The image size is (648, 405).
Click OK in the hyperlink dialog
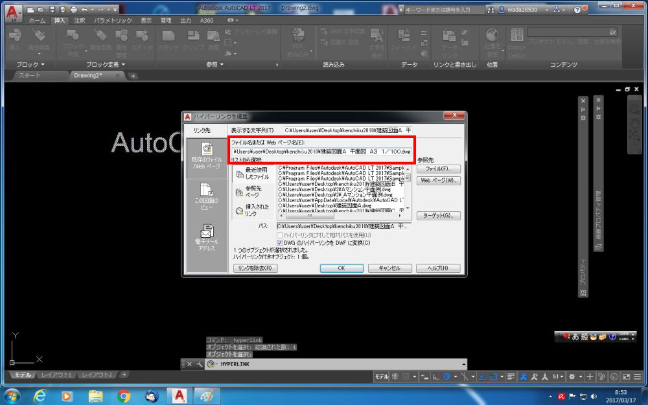pos(341,268)
